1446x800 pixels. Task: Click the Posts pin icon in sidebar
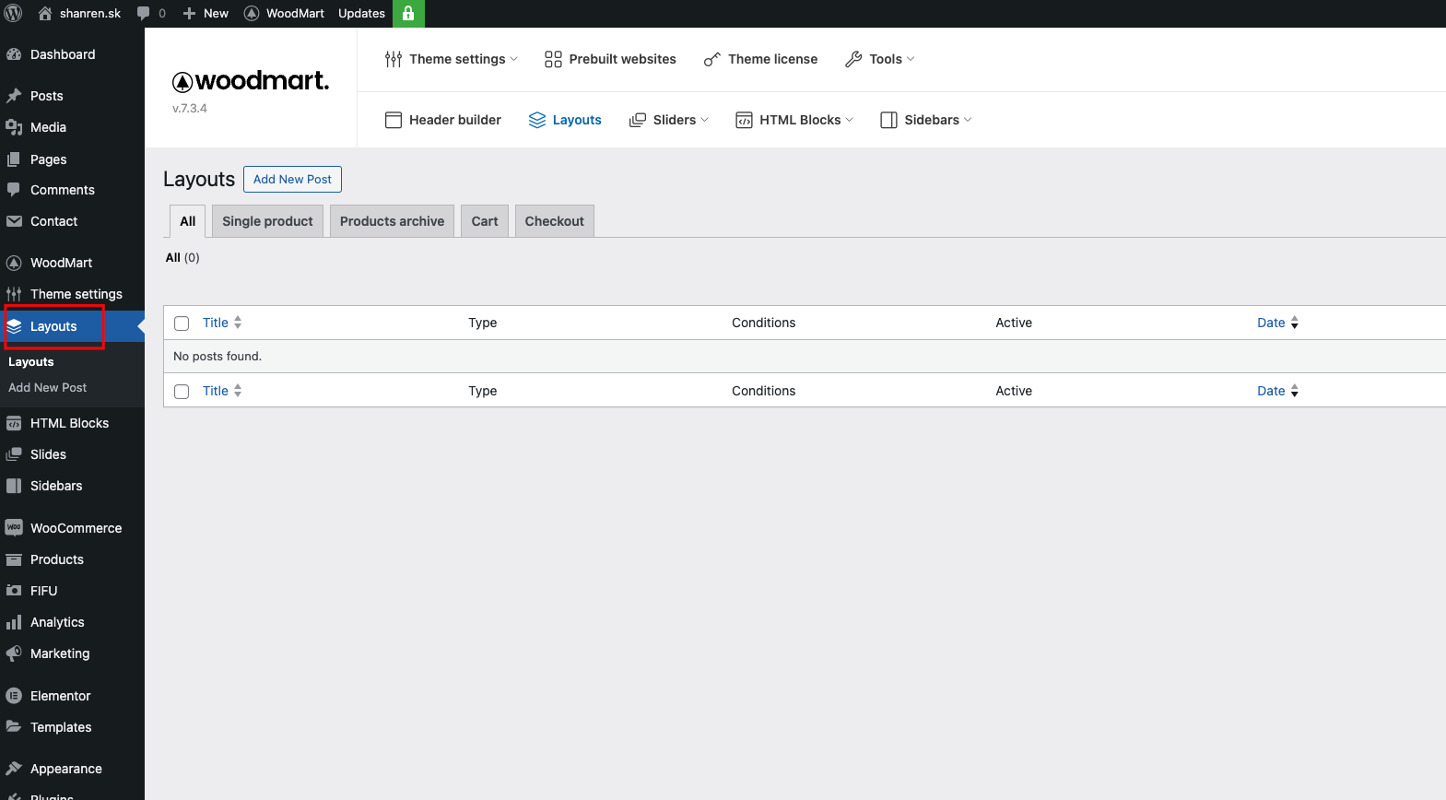click(x=14, y=96)
